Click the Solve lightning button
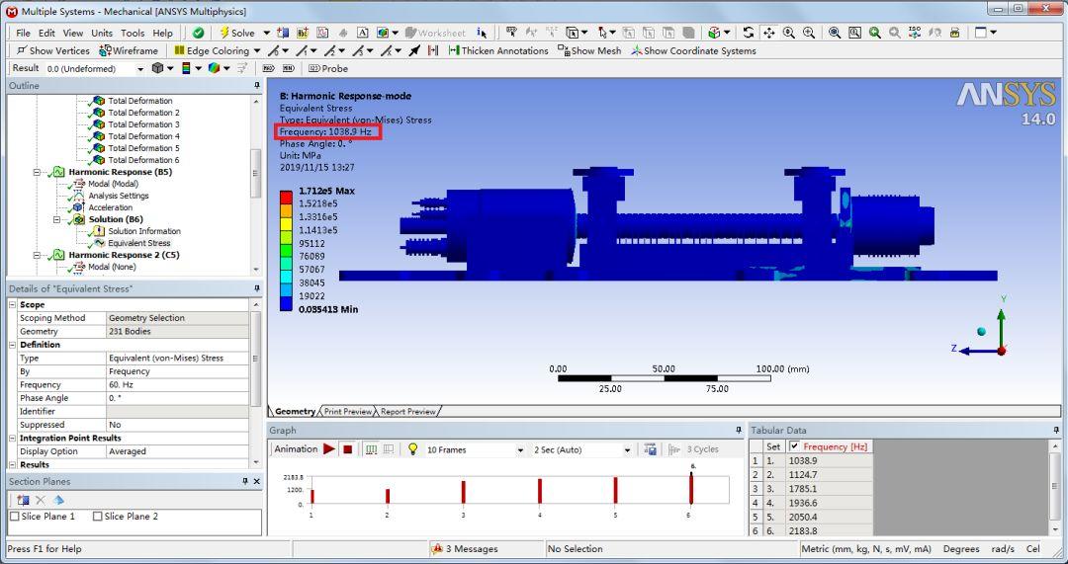Image resolution: width=1068 pixels, height=564 pixels. [237, 33]
